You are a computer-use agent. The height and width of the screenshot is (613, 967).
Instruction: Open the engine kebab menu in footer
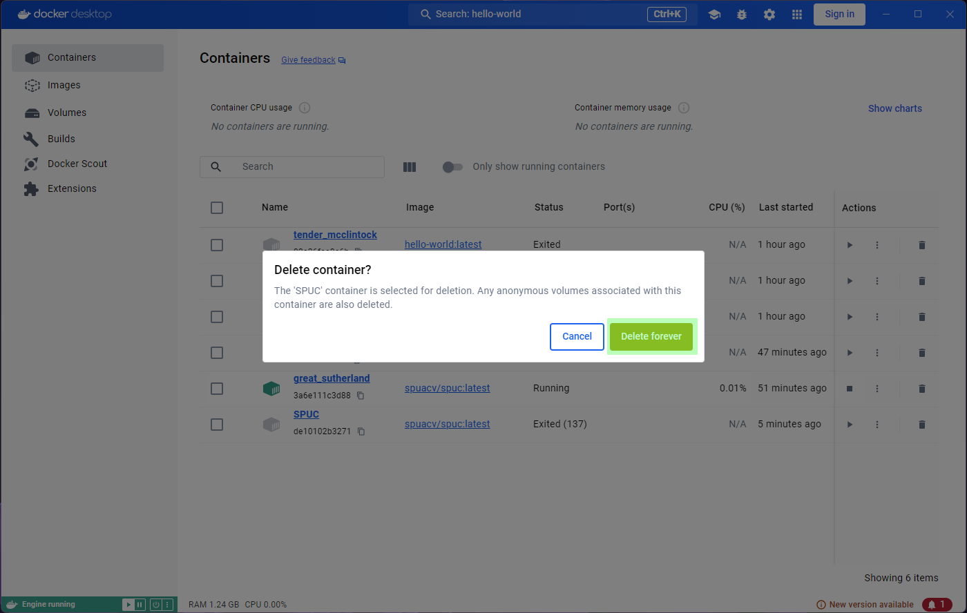pos(166,605)
